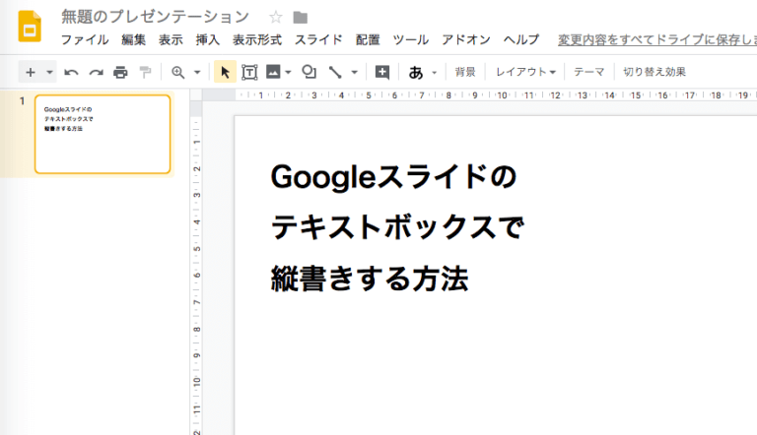Add a new slide with plus button
Viewport: 757px width, 435px height.
coord(31,73)
